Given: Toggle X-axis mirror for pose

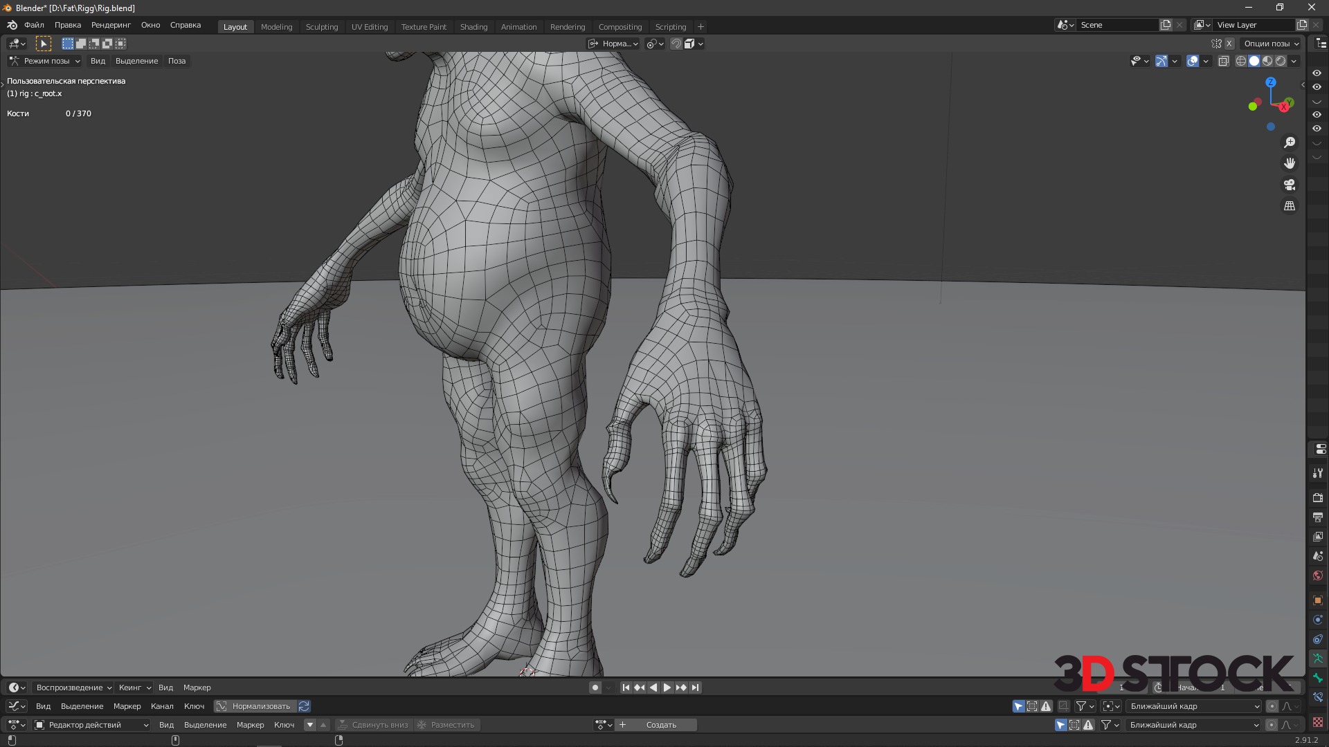Looking at the screenshot, I should tap(1229, 44).
